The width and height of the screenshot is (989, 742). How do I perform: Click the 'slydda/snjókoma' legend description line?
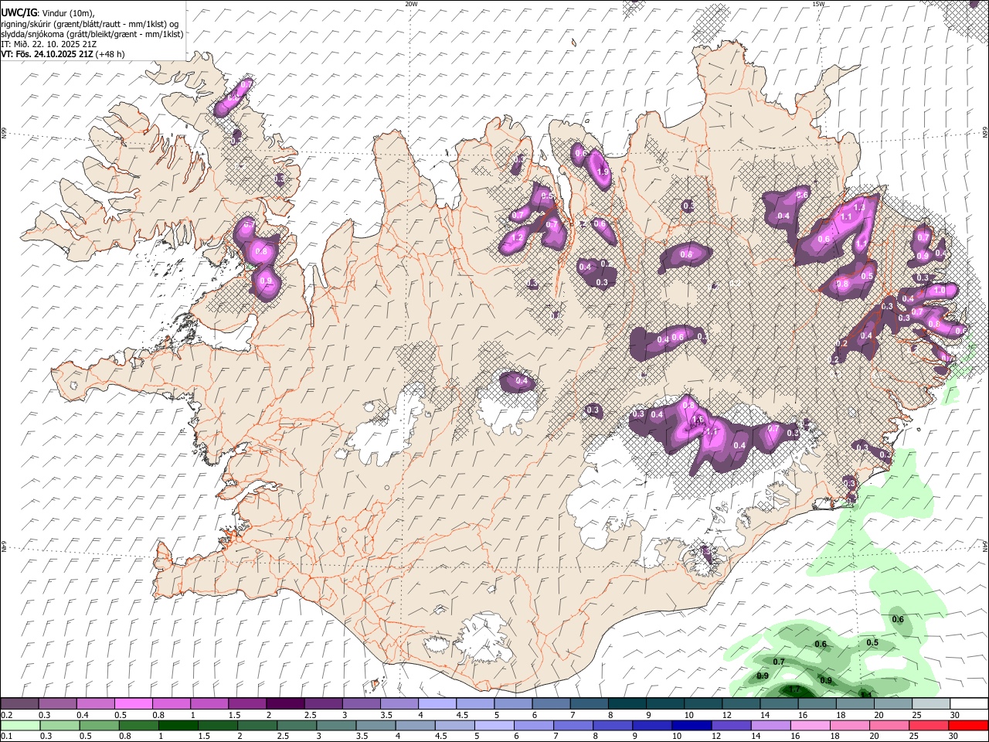(x=92, y=34)
